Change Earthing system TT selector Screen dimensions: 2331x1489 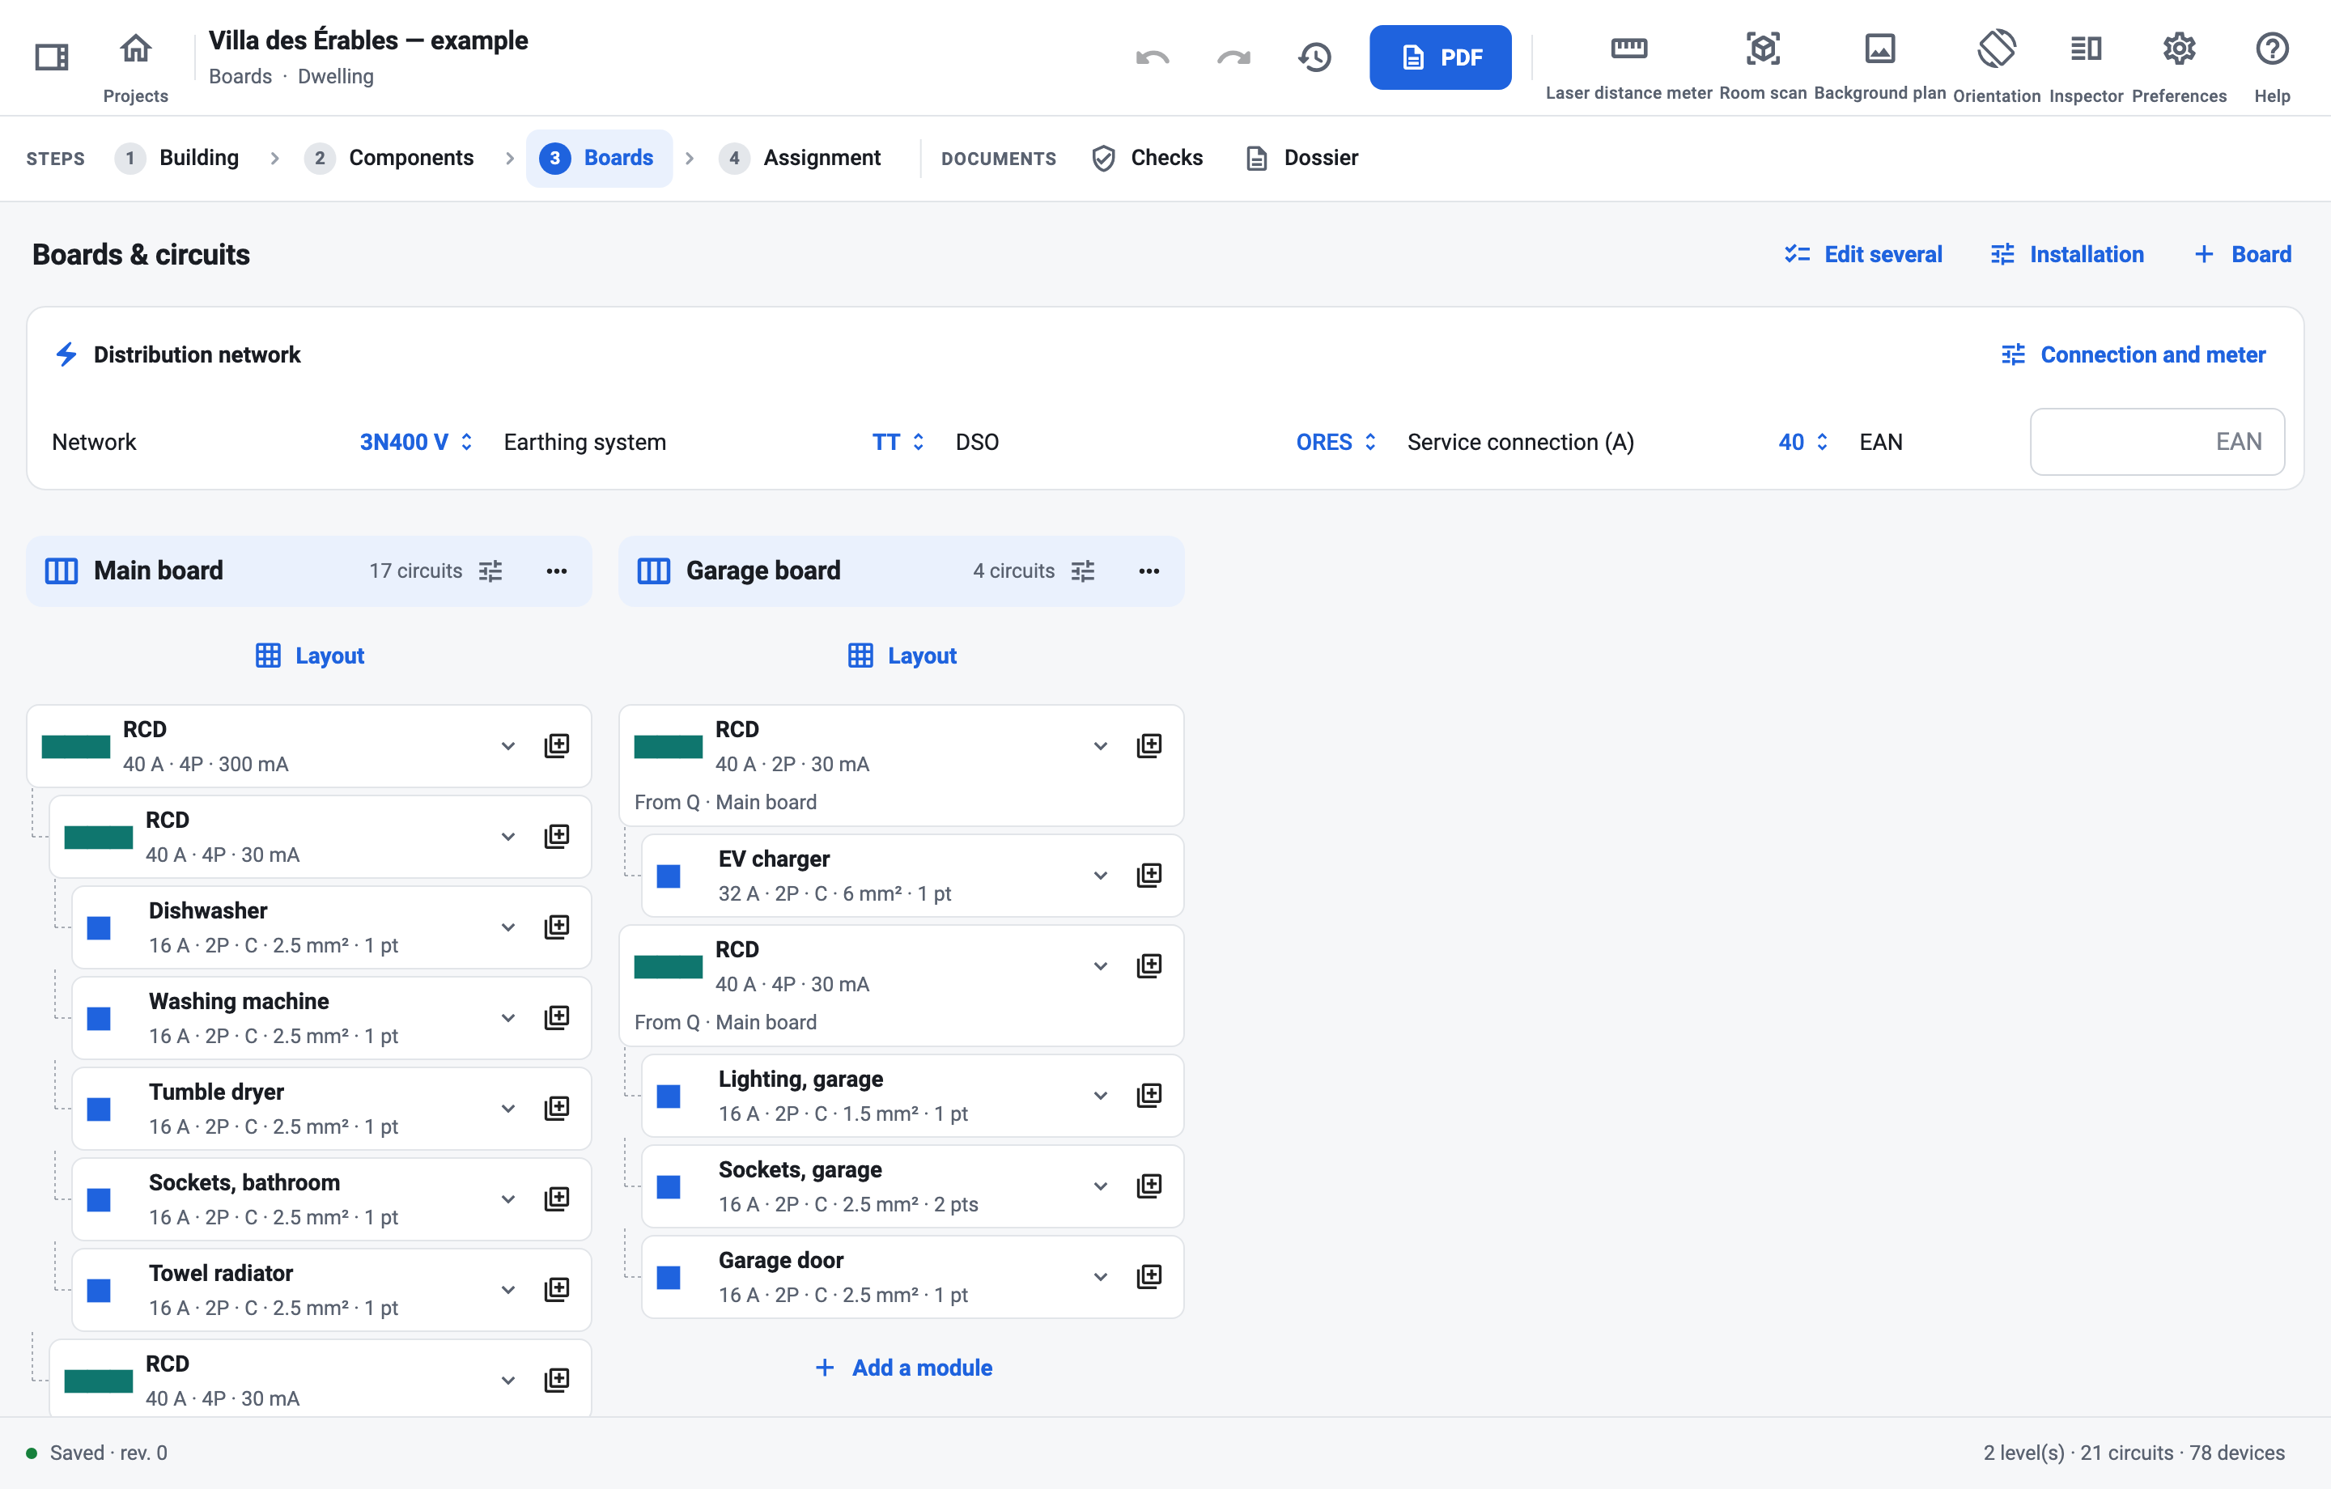[x=898, y=442]
